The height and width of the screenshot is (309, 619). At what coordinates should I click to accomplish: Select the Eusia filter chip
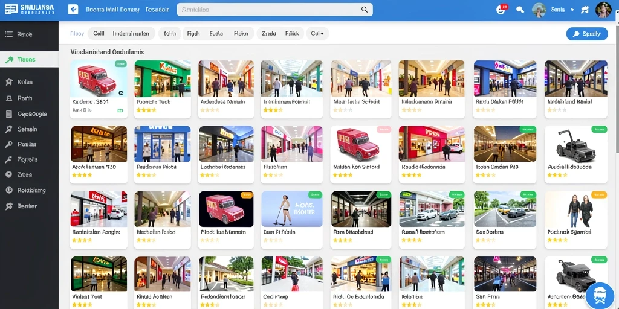pyautogui.click(x=216, y=34)
